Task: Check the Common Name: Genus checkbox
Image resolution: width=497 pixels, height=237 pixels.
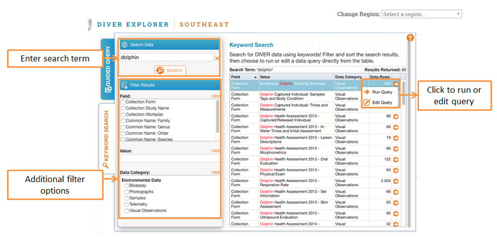Action: click(x=123, y=127)
